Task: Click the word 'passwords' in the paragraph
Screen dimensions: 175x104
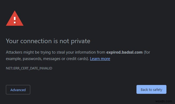Action: [32, 59]
